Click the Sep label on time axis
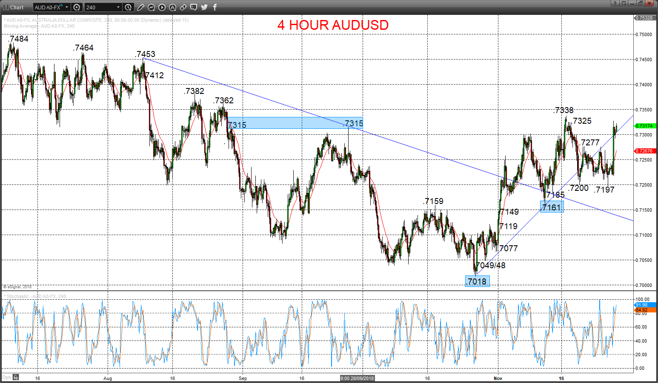 pyautogui.click(x=243, y=378)
